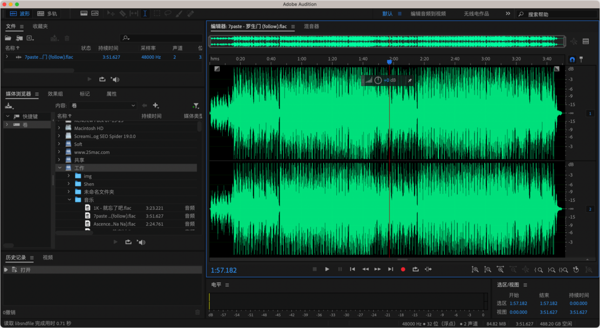Image resolution: width=600 pixels, height=328 pixels.
Task: Open the 混音器 mixer tab
Action: [311, 27]
